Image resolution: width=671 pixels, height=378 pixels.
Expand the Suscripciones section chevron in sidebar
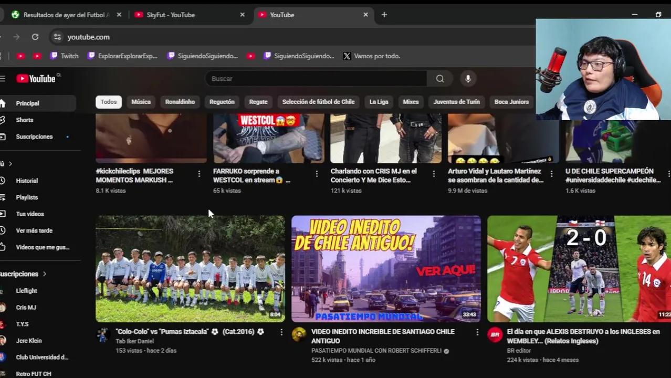(x=45, y=274)
